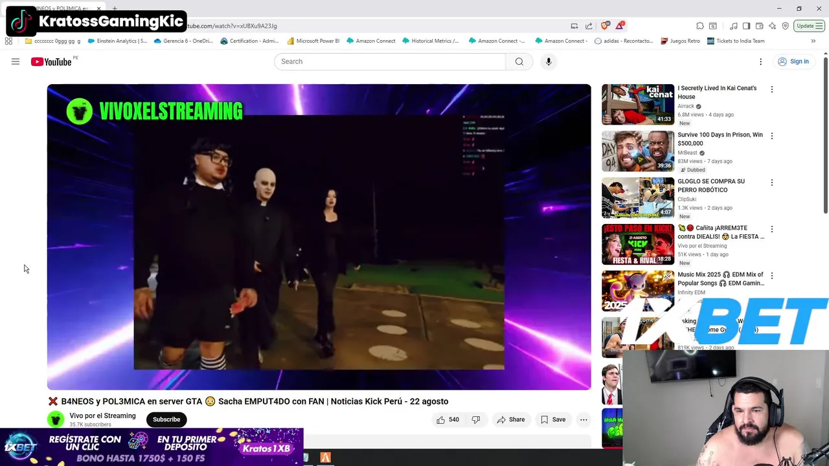The width and height of the screenshot is (829, 466).
Task: Open the Vivo por el Streaming channel name link
Action: [x=102, y=416]
